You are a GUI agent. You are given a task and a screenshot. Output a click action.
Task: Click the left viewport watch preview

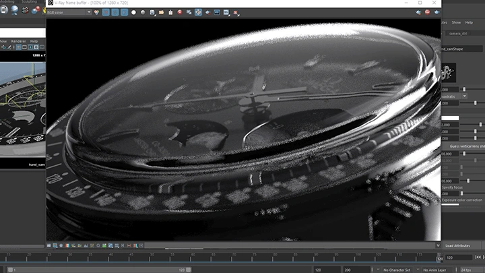point(23,109)
